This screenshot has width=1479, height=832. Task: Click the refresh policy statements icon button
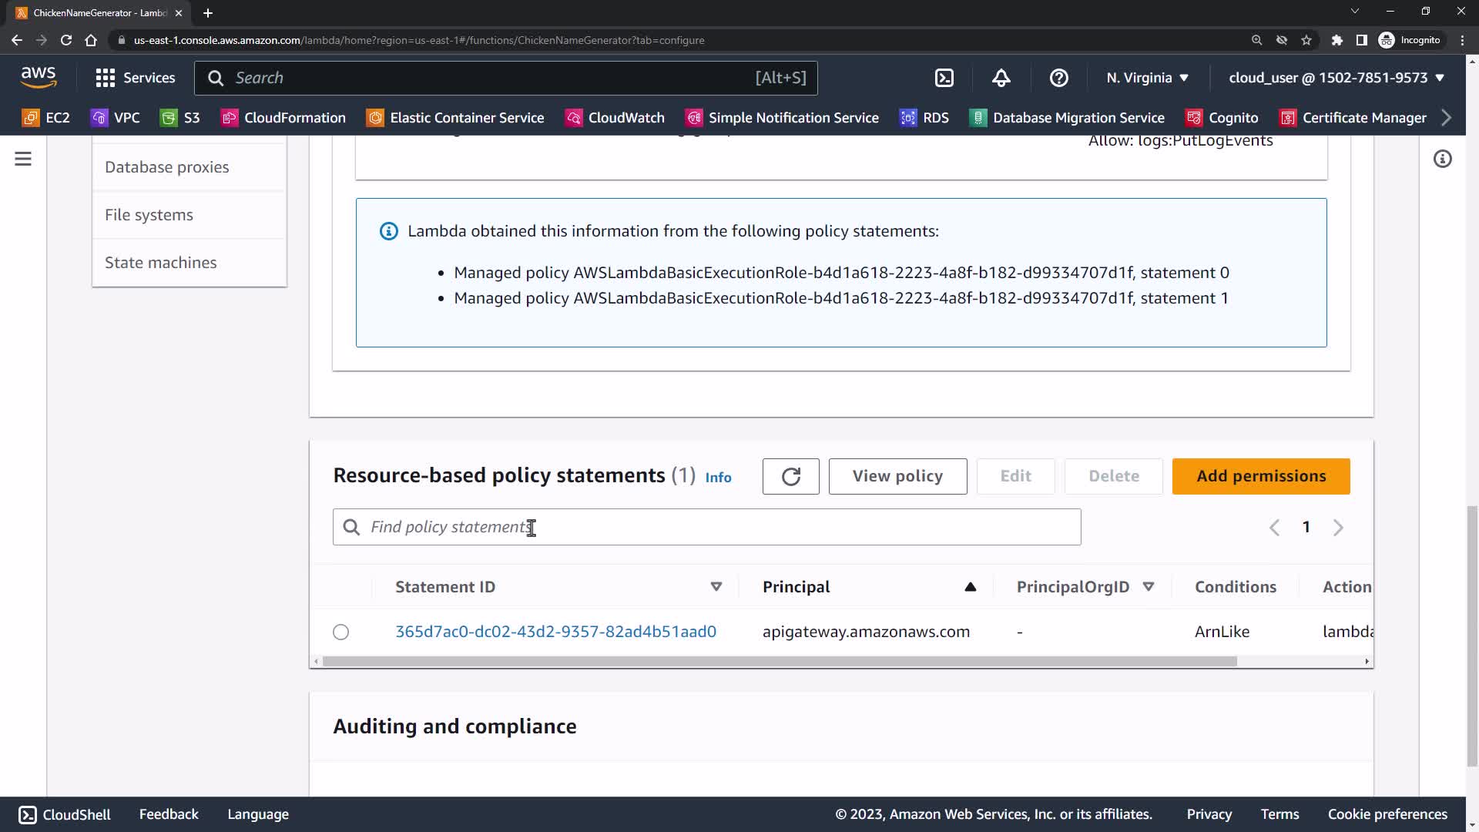[790, 476]
